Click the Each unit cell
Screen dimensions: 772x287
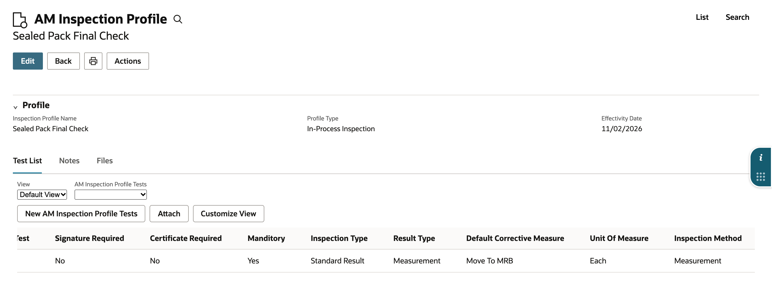(x=597, y=261)
